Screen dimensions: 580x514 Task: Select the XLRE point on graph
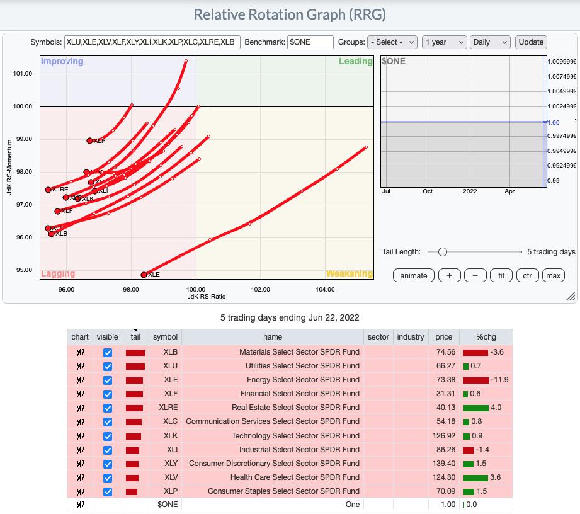(48, 190)
